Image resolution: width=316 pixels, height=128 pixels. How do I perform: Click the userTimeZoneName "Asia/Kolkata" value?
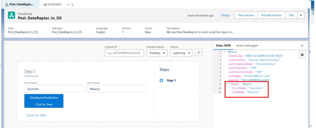point(265,64)
